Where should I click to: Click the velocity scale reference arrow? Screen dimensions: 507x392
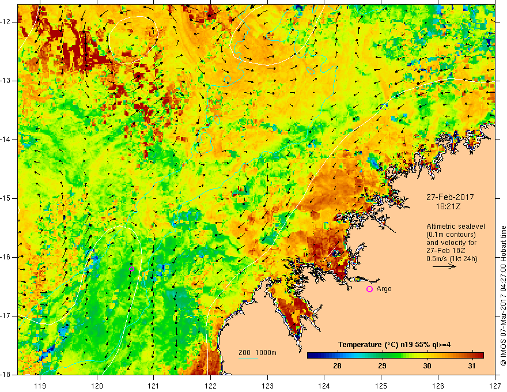coord(445,266)
